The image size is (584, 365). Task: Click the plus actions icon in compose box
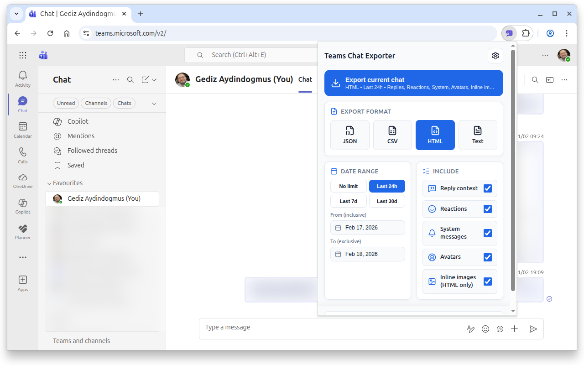pyautogui.click(x=514, y=329)
